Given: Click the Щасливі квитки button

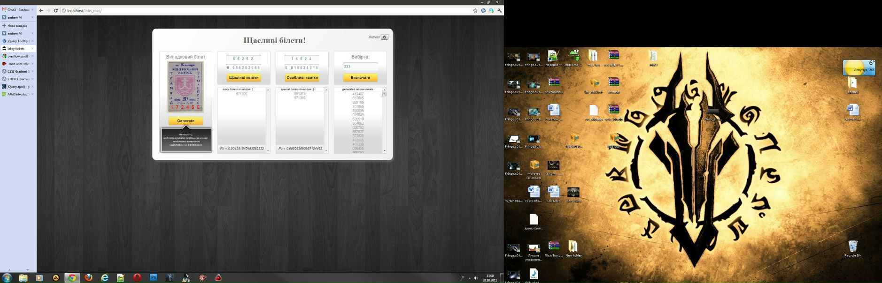Looking at the screenshot, I should pyautogui.click(x=244, y=78).
